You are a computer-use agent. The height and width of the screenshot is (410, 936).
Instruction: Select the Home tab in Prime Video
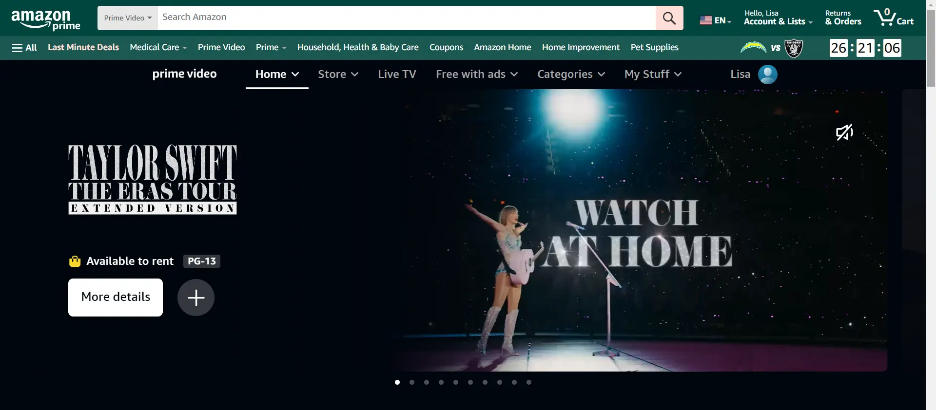coord(277,74)
